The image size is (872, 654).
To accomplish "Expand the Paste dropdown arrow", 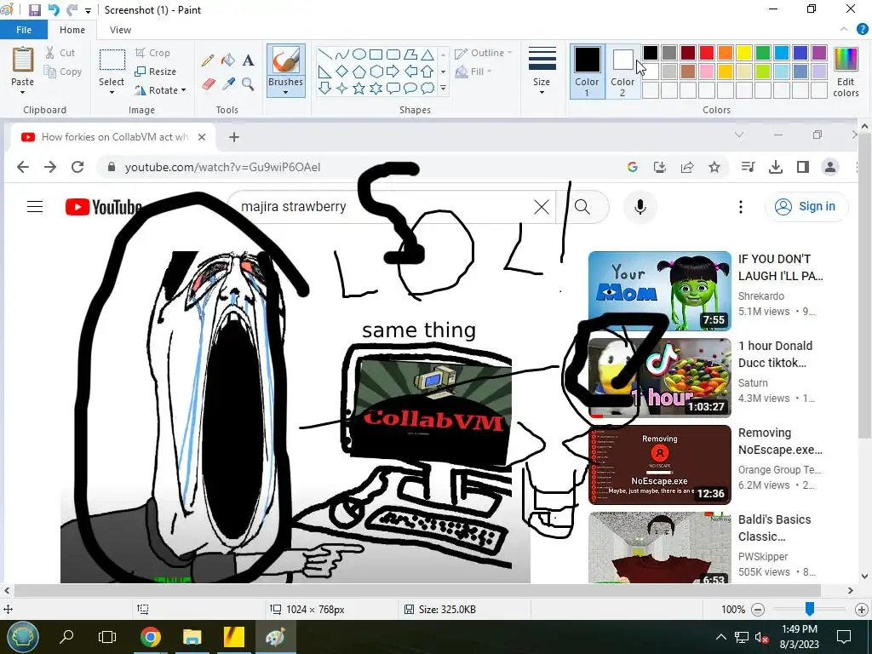I will [x=23, y=92].
